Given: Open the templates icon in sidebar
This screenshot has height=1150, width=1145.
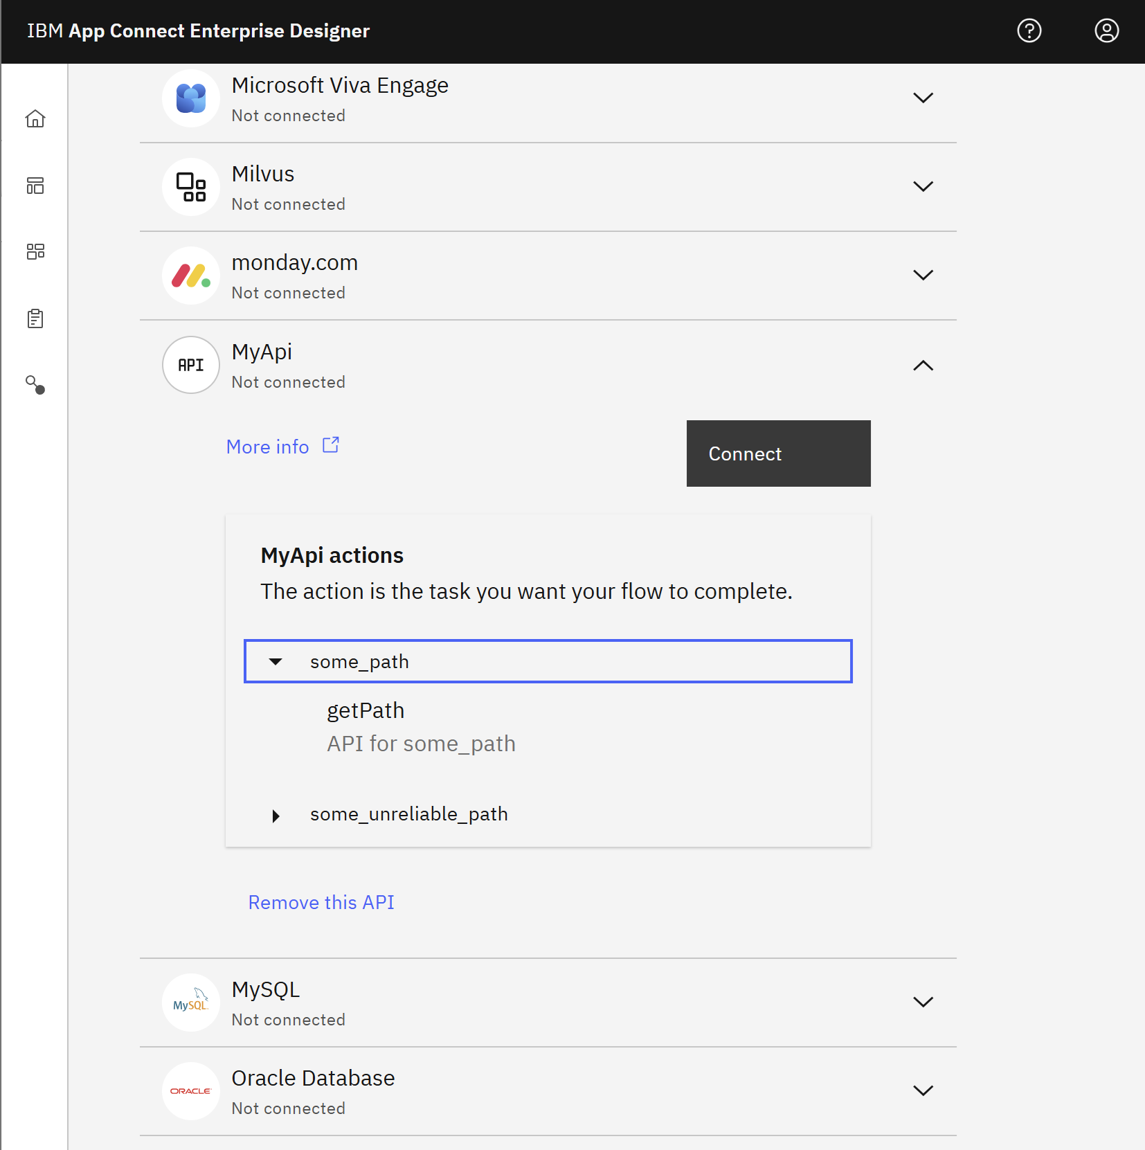Looking at the screenshot, I should tap(35, 185).
